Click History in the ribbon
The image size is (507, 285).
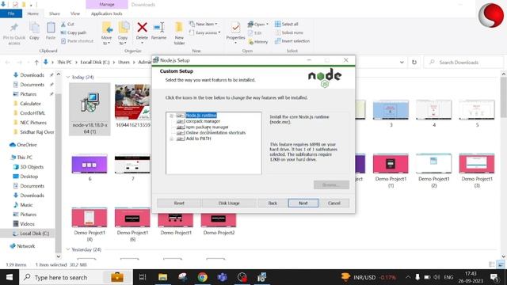258,42
